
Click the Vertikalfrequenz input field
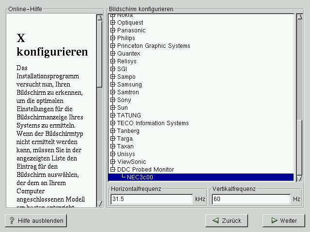251,199
